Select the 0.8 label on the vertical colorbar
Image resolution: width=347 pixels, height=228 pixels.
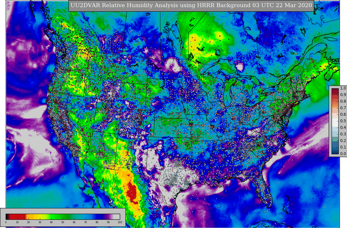click(x=343, y=101)
